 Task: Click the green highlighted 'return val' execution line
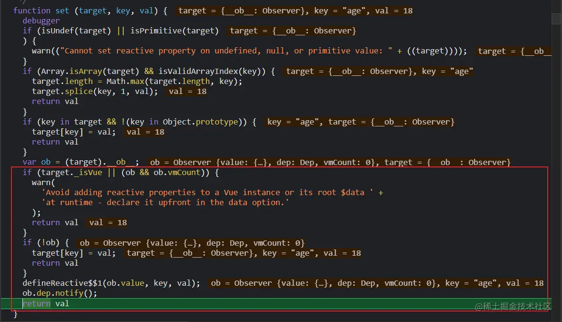pyautogui.click(x=276, y=304)
